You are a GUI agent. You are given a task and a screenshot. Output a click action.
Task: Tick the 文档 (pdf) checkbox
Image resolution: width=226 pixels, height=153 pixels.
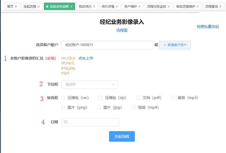(x=138, y=98)
